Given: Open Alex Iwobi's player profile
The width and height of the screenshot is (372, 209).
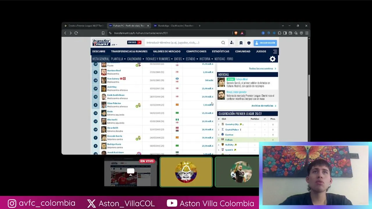Looking at the screenshot, I should [x=112, y=120].
